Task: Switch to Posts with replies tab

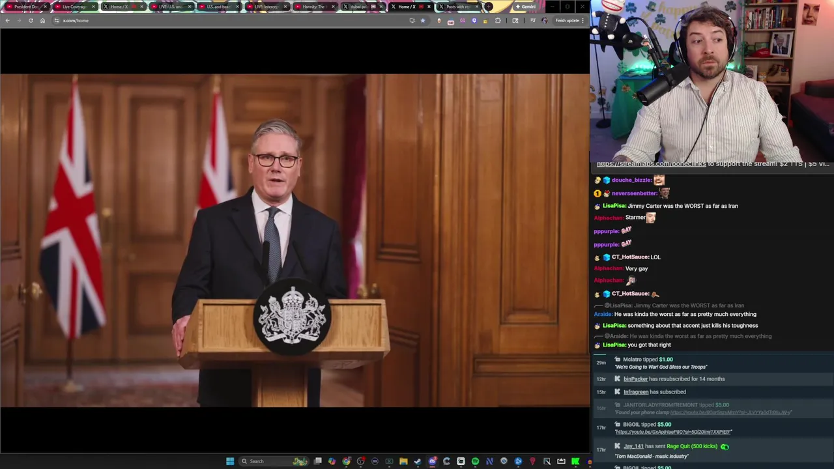Action: [x=457, y=7]
